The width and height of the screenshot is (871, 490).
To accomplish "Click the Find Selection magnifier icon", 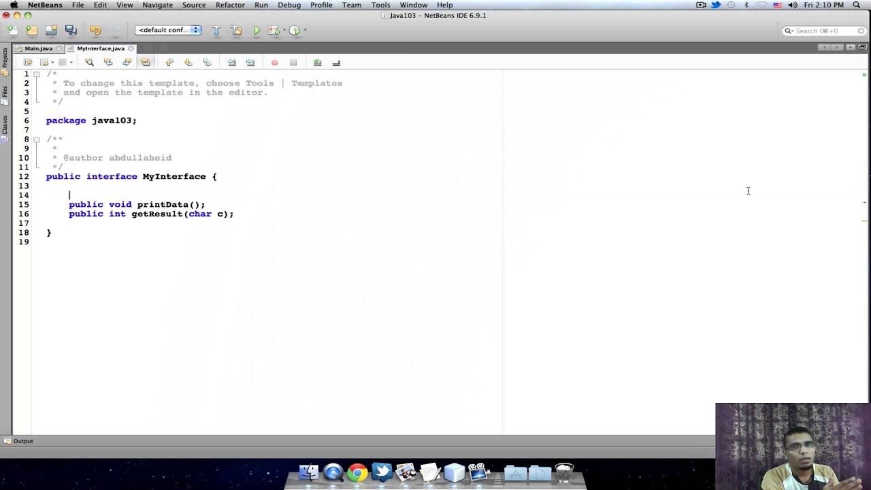I will [89, 62].
